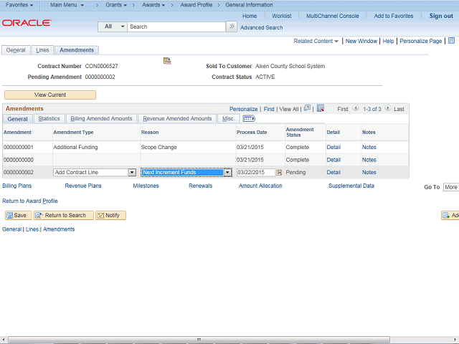Select the Amendments page tab
The width and height of the screenshot is (459, 344).
pos(77,50)
